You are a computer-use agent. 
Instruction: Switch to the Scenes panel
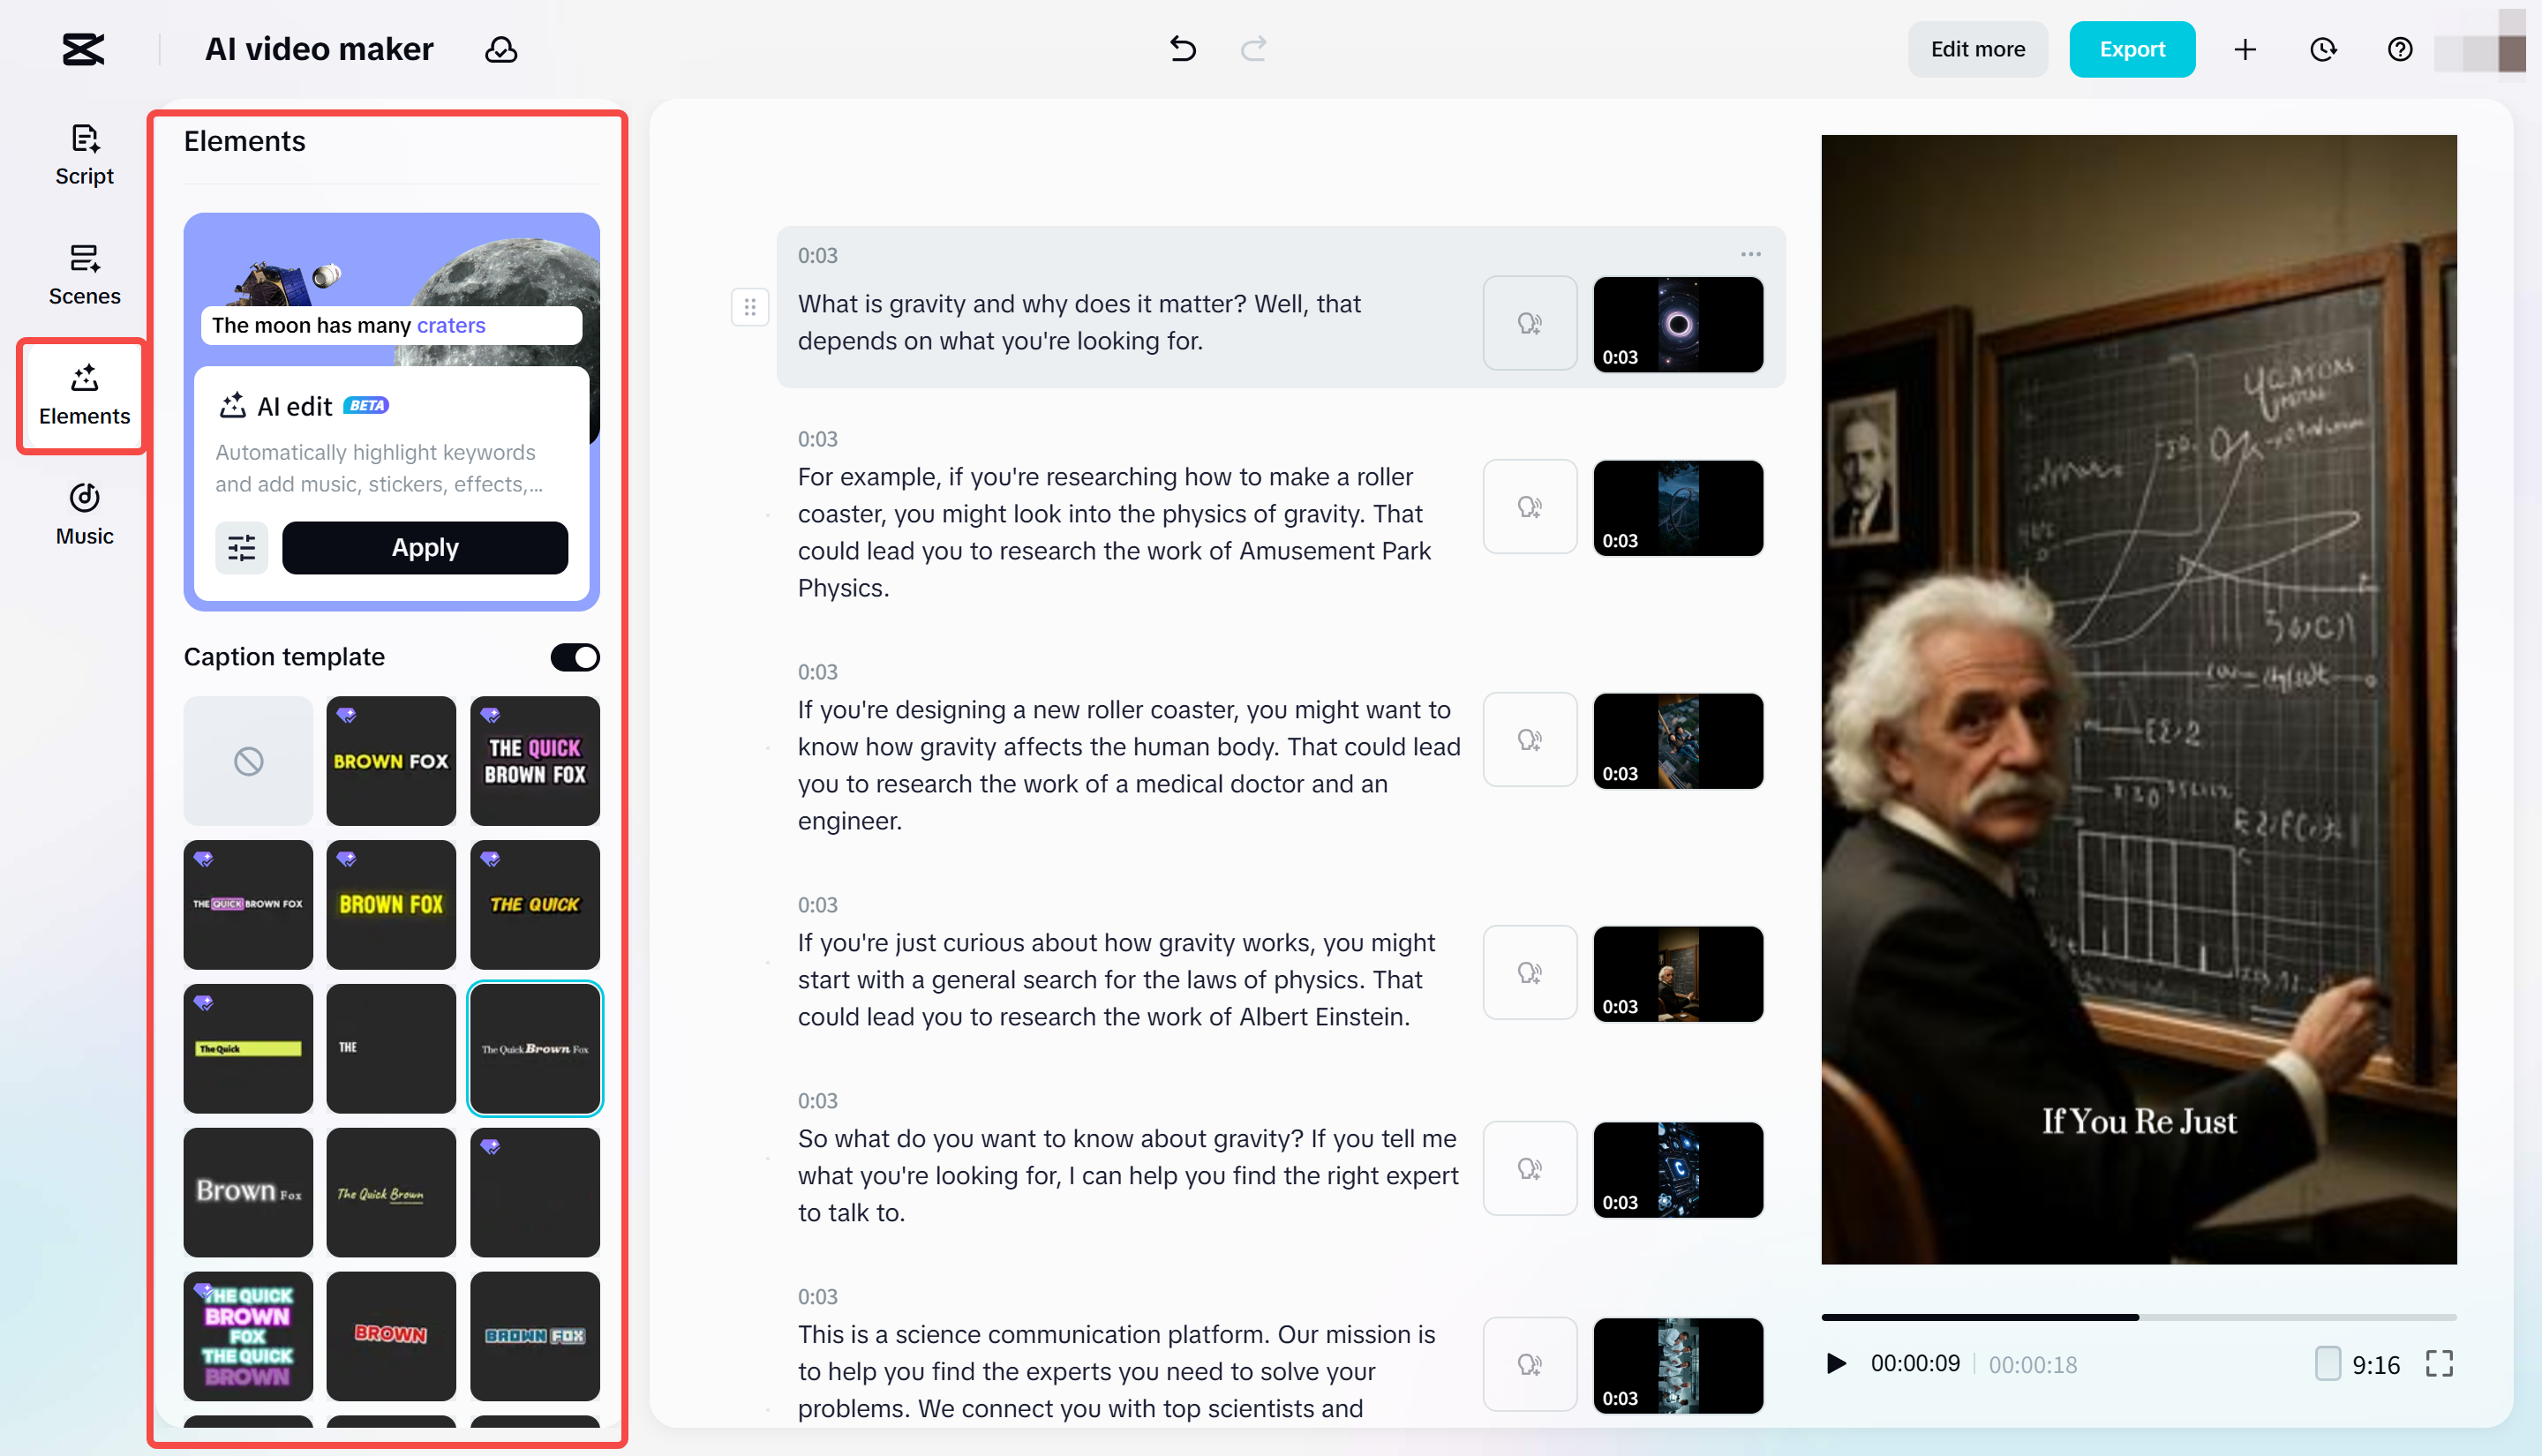(x=84, y=274)
